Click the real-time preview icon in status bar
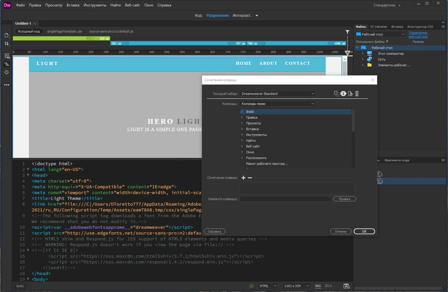448x292 pixels. tap(346, 286)
